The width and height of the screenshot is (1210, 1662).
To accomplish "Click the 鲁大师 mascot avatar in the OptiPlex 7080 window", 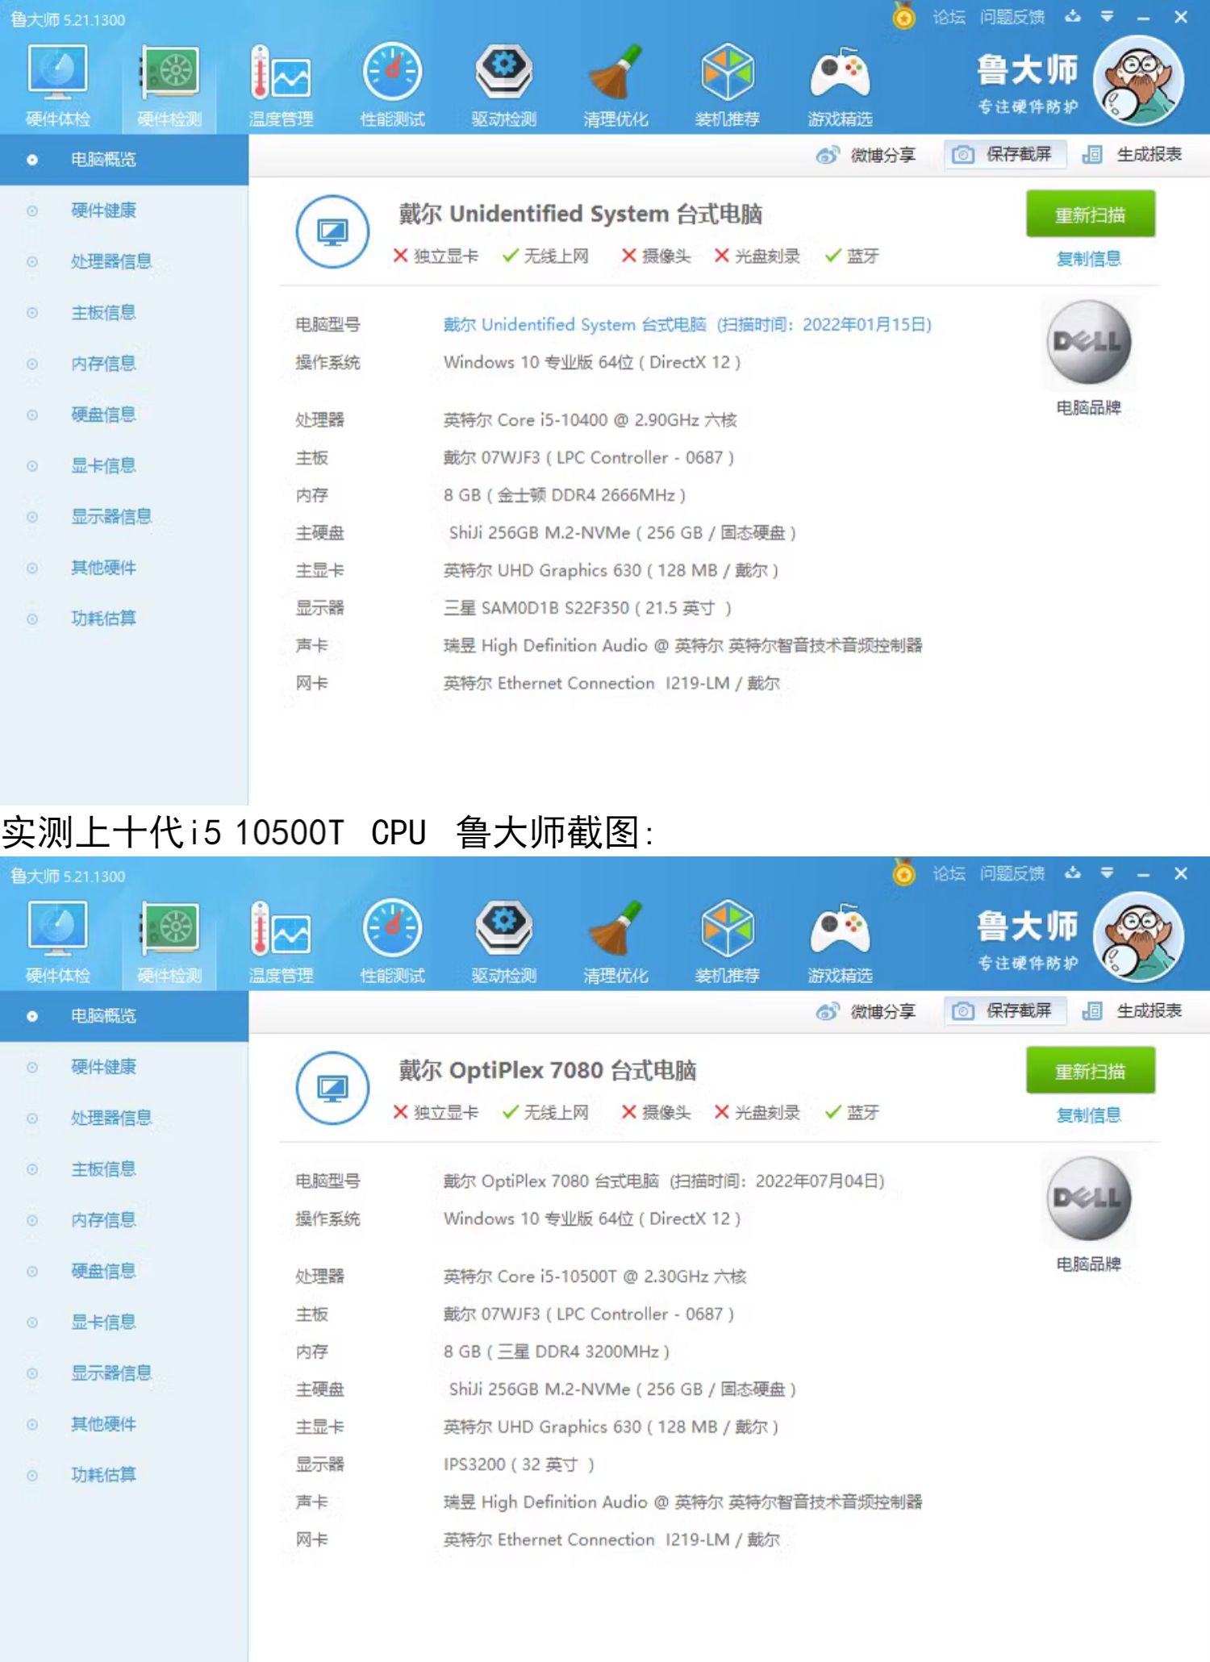I will tap(1138, 937).
